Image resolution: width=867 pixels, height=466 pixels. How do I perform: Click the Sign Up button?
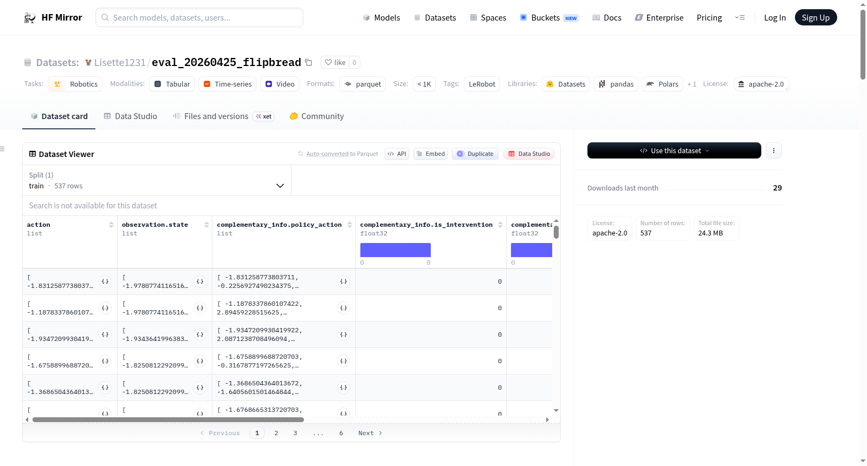816,17
